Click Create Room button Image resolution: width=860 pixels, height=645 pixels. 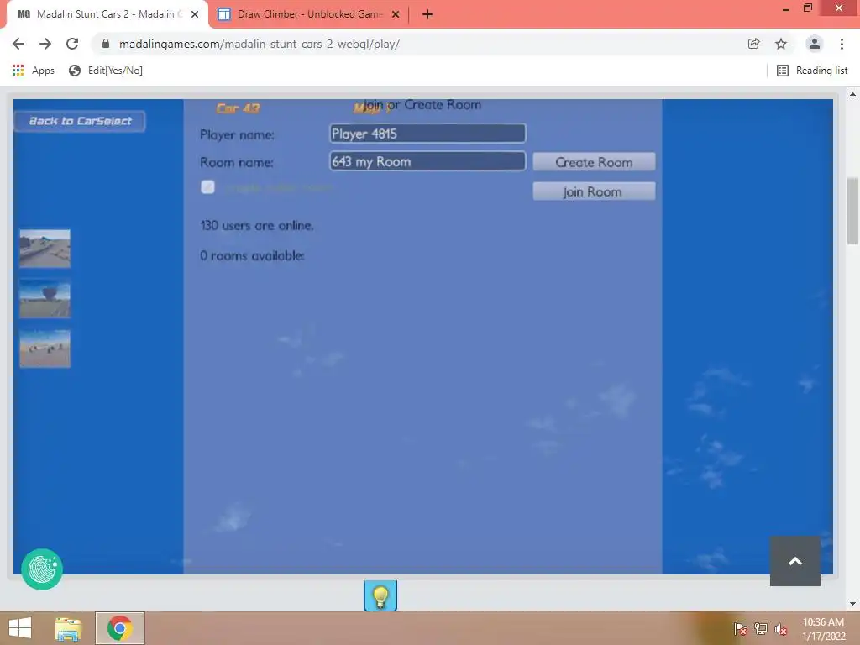(594, 162)
